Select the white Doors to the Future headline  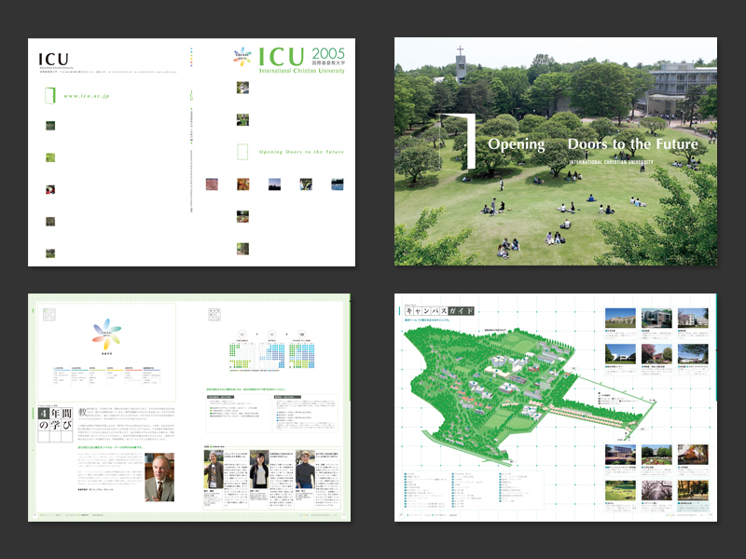pyautogui.click(x=632, y=144)
